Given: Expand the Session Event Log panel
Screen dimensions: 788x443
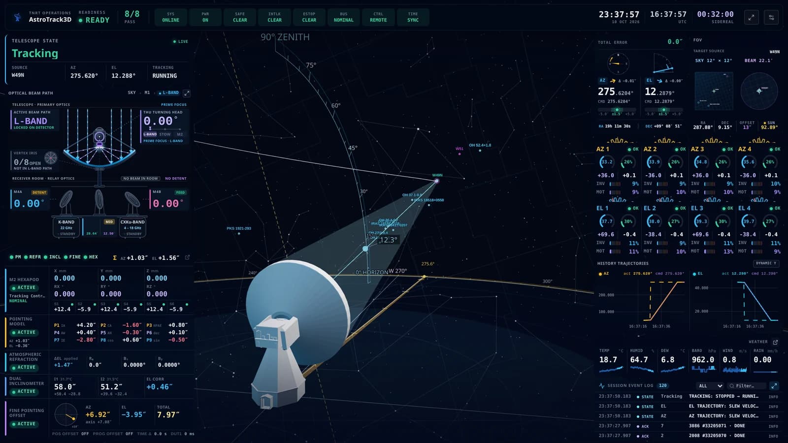Looking at the screenshot, I should tap(774, 386).
